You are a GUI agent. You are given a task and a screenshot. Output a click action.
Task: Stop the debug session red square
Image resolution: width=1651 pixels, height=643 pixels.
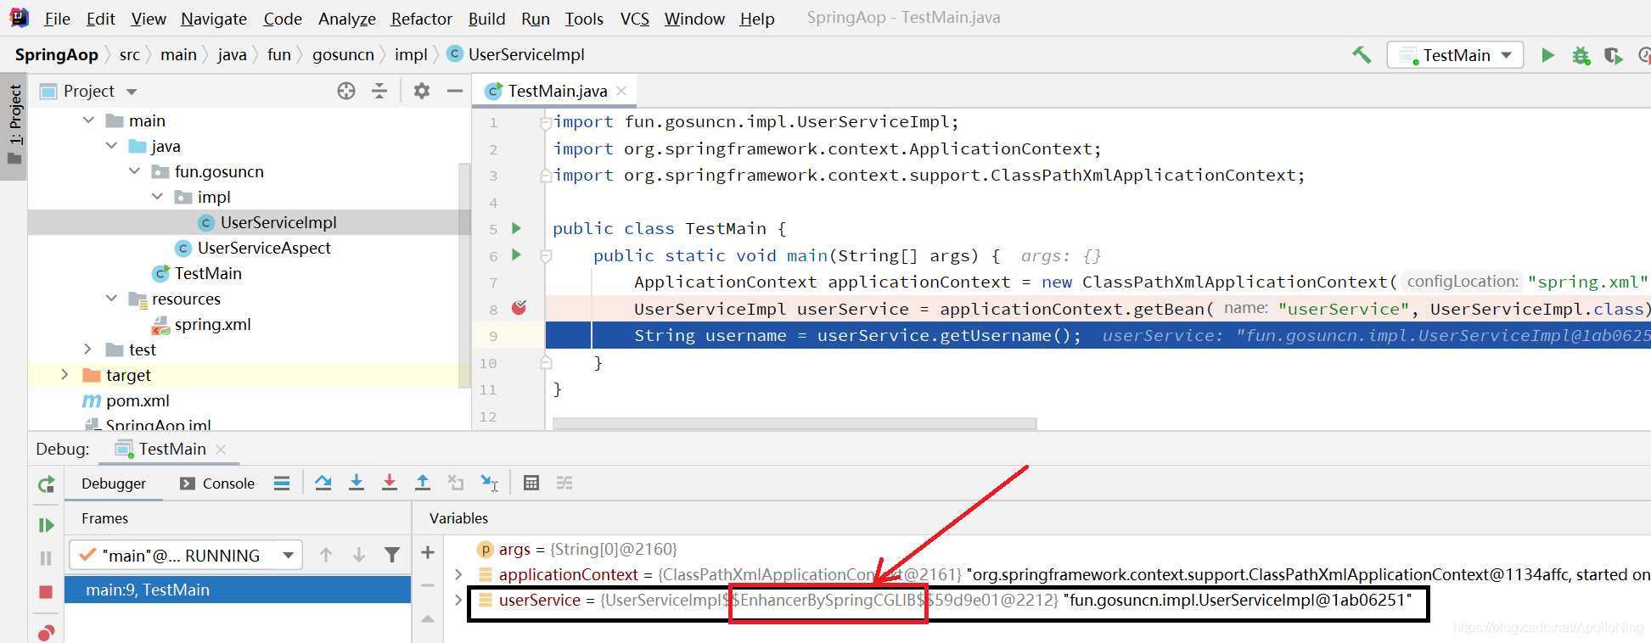(47, 591)
